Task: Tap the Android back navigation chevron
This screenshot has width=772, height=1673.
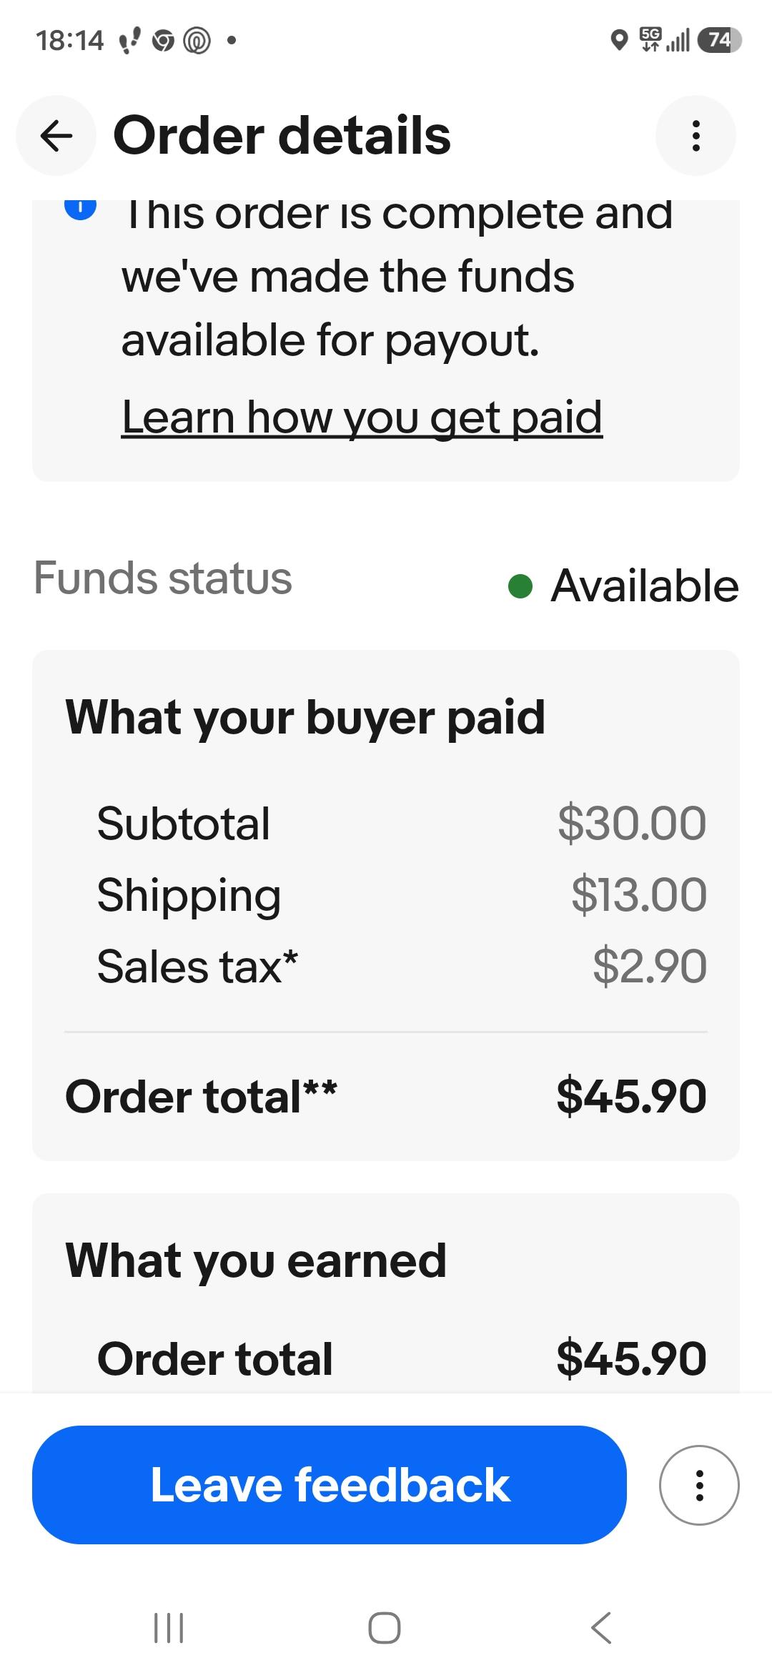Action: coord(601,1628)
